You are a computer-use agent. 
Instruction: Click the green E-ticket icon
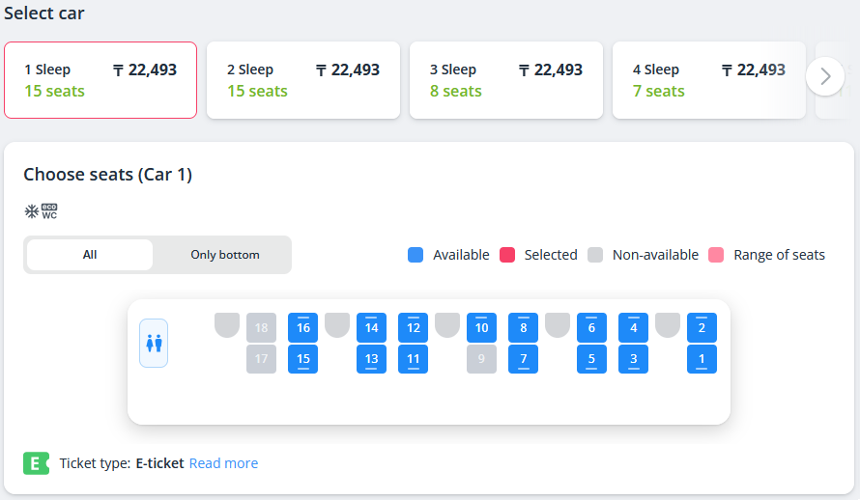(x=36, y=463)
